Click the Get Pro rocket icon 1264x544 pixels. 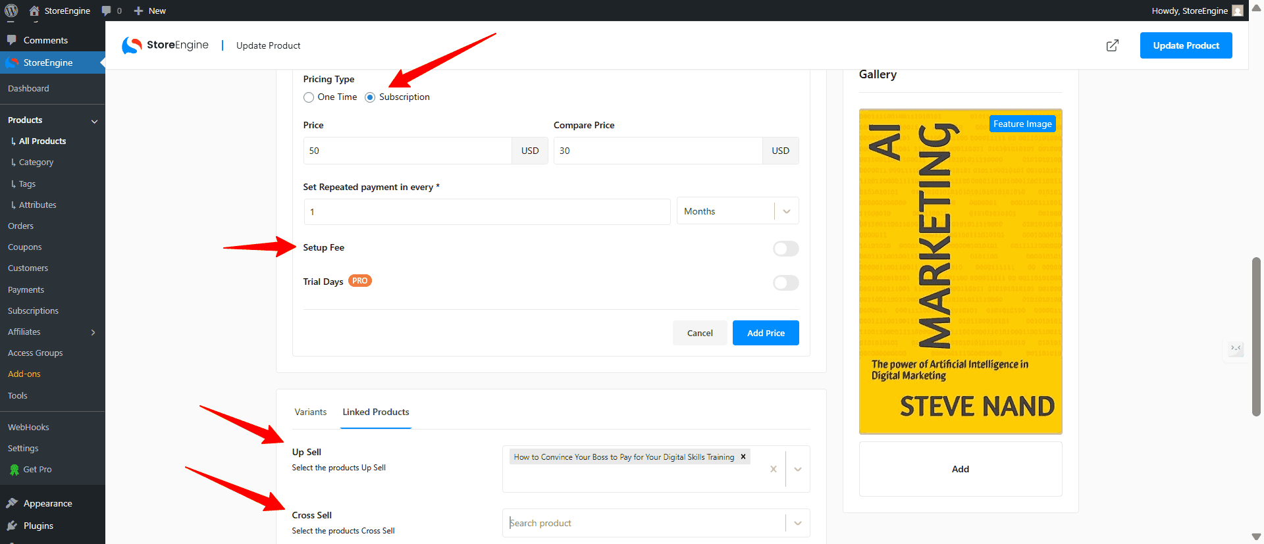tap(14, 470)
